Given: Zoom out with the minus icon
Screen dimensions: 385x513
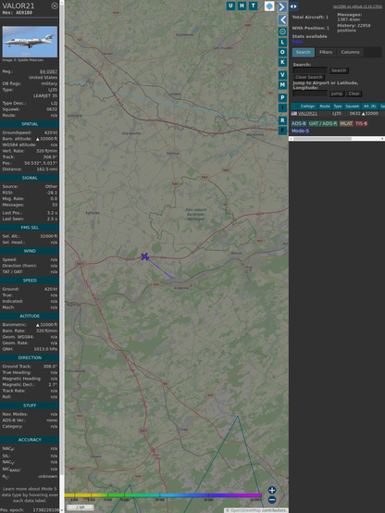Looking at the screenshot, I should 272,500.
